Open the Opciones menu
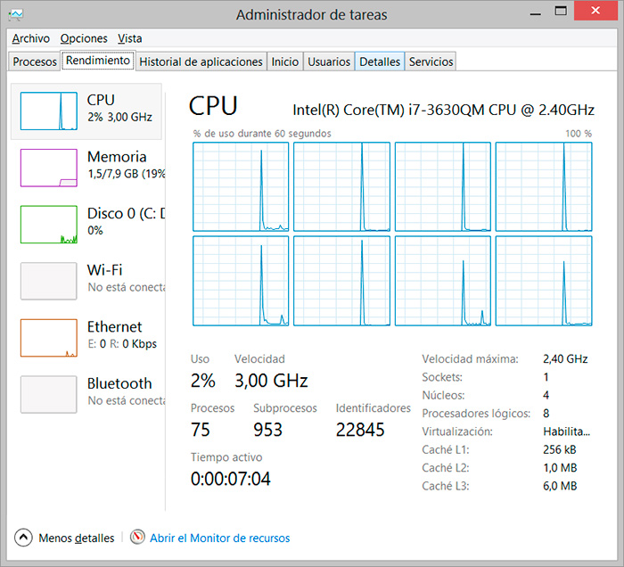 coord(84,38)
